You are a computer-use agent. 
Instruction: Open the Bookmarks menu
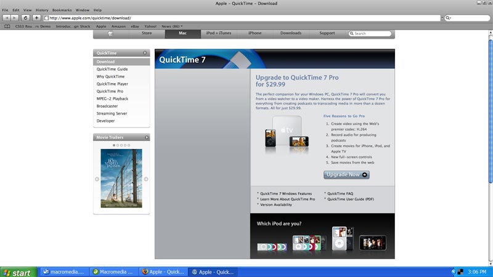pos(62,10)
